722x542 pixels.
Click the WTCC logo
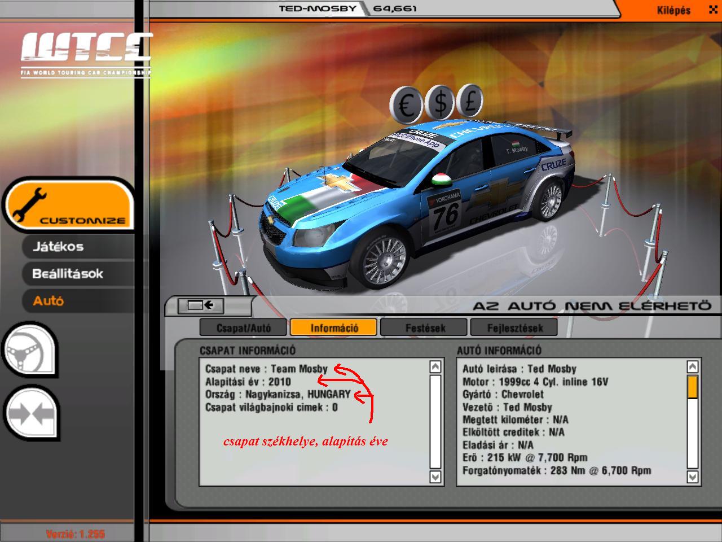tap(86, 55)
